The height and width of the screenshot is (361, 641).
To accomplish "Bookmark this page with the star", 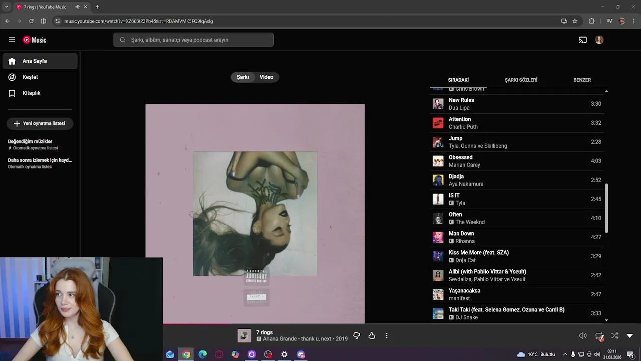I will point(575,21).
